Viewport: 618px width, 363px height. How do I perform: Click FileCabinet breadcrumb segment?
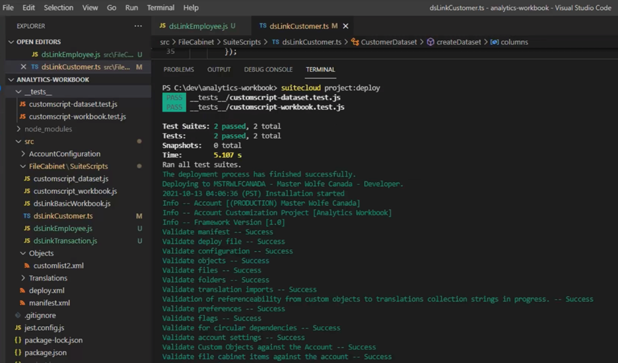pyautogui.click(x=196, y=42)
